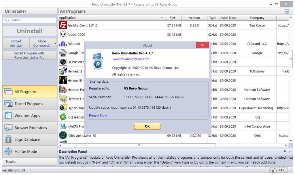This screenshot has width=295, height=175.
Task: Click the Heroes ]I[ recycle icon
Action: click(63, 71)
